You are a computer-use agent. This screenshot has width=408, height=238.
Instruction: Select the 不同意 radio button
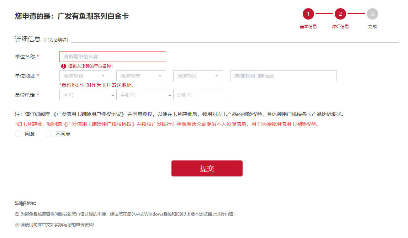click(x=49, y=134)
